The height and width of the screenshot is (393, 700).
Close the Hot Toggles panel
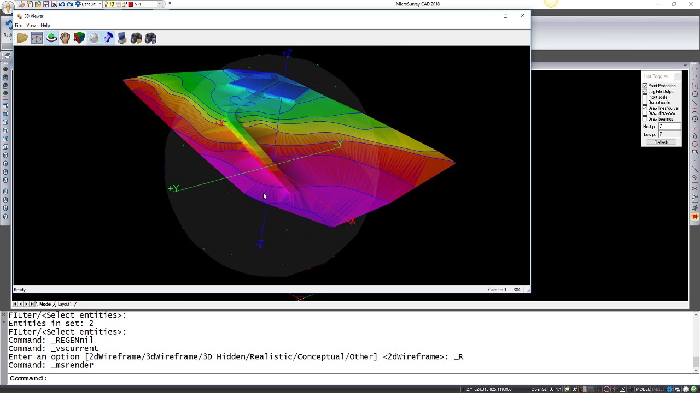678,76
